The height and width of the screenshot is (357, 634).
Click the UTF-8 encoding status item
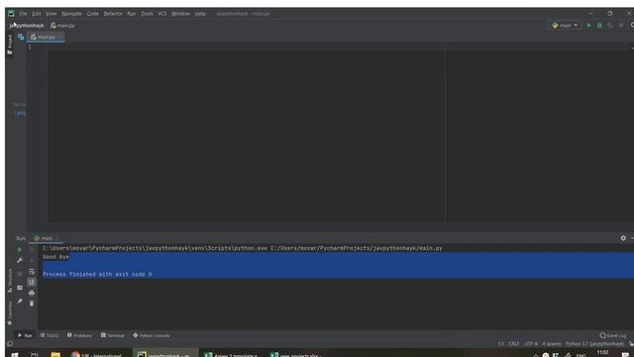click(x=531, y=344)
